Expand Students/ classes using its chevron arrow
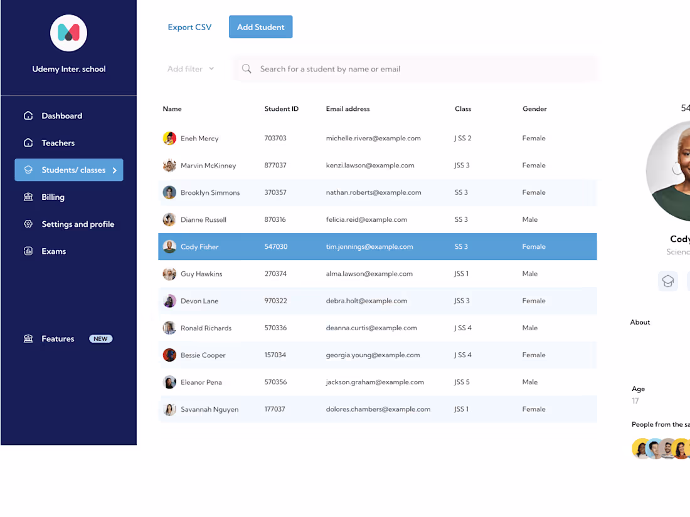 click(114, 169)
